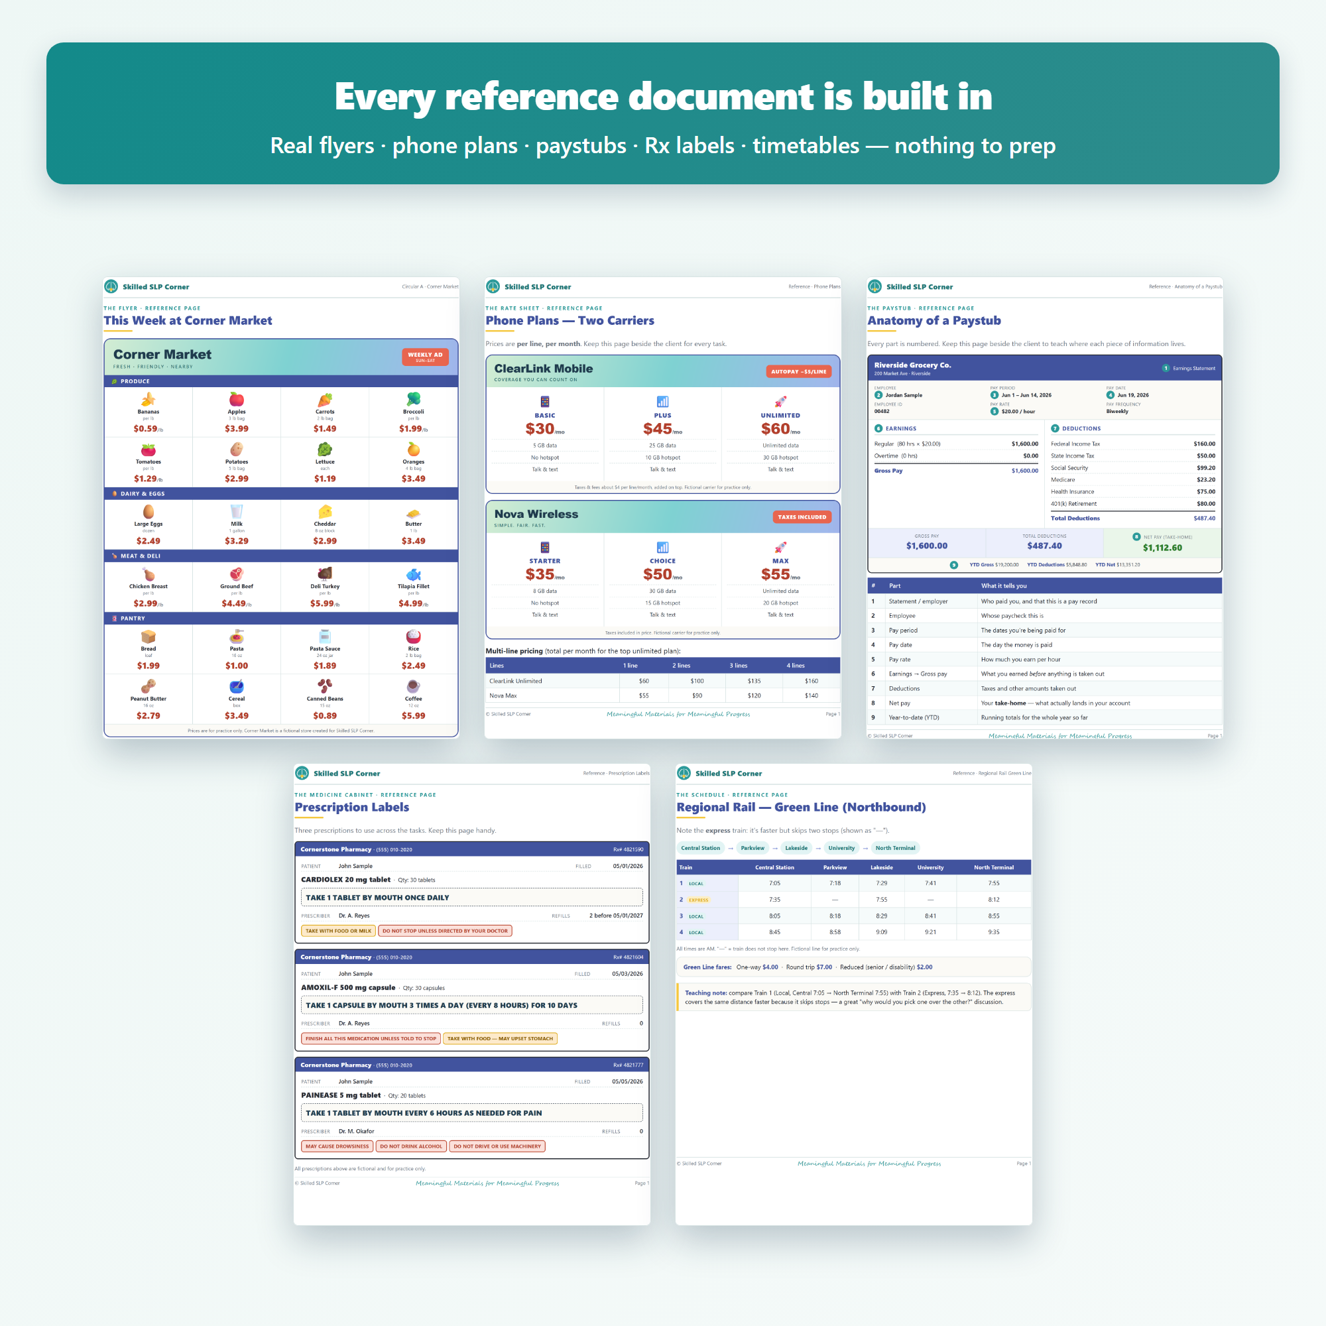Image resolution: width=1326 pixels, height=1326 pixels.
Task: Select the Lakeside stop chip
Action: [x=796, y=847]
